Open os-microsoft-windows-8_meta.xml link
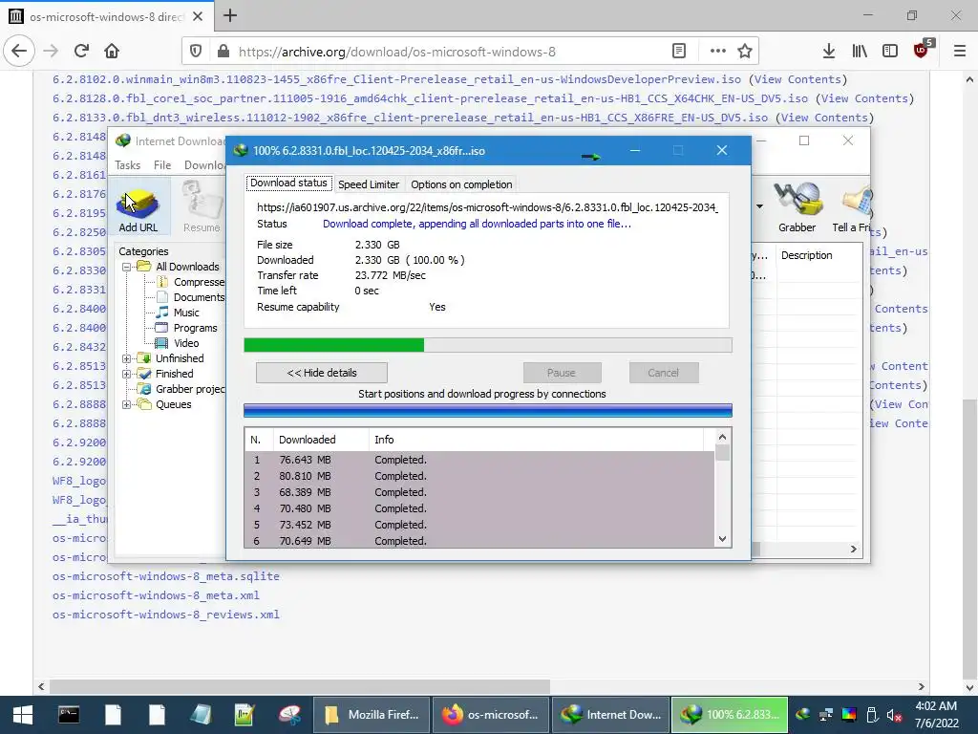The width and height of the screenshot is (978, 734). [x=156, y=595]
